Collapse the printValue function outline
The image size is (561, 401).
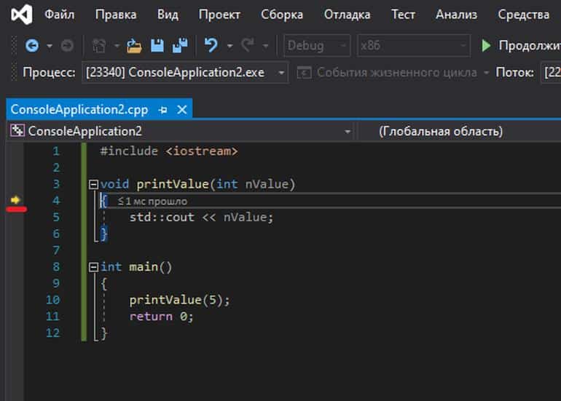[x=93, y=184]
